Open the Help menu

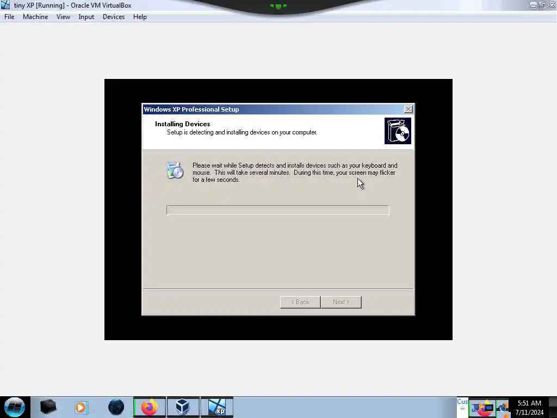(140, 17)
